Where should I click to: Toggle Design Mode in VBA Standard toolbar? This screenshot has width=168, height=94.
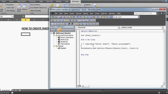(x=94, y=17)
